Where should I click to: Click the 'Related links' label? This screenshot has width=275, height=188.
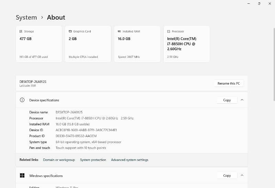pos(29,160)
